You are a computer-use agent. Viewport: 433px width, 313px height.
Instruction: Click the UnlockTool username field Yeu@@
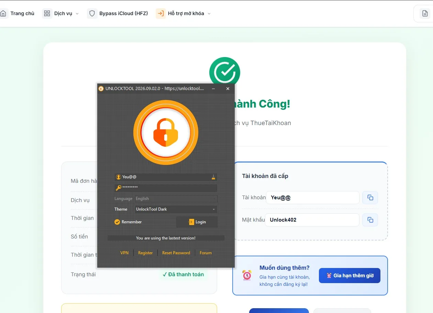[x=166, y=177]
